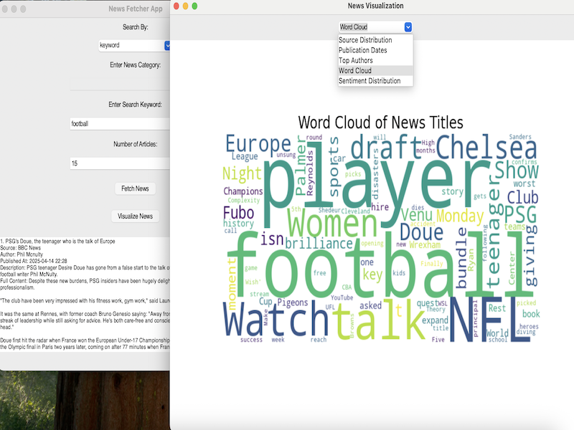Click the line starting "The club have been"
Screen dimensions: 574x430
[85, 300]
